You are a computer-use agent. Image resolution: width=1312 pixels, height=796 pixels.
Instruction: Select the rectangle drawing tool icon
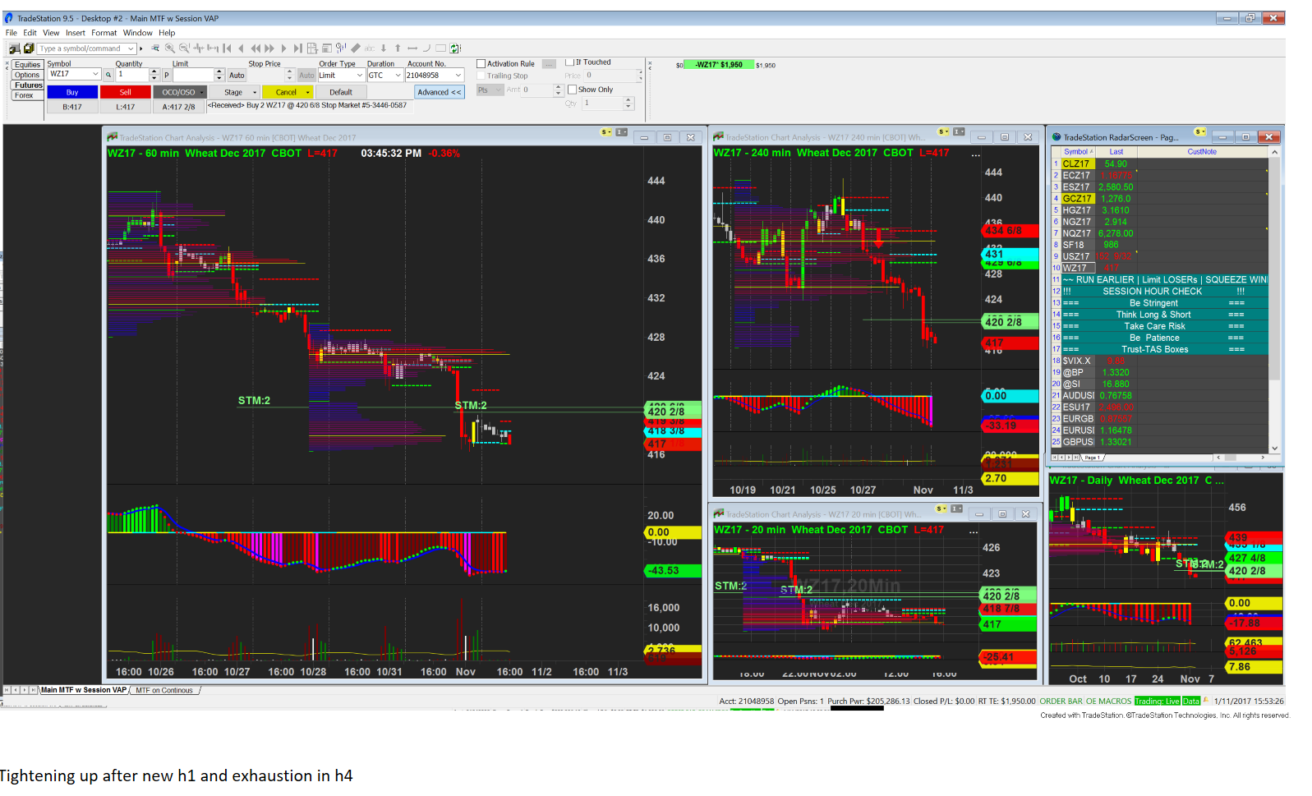point(440,48)
